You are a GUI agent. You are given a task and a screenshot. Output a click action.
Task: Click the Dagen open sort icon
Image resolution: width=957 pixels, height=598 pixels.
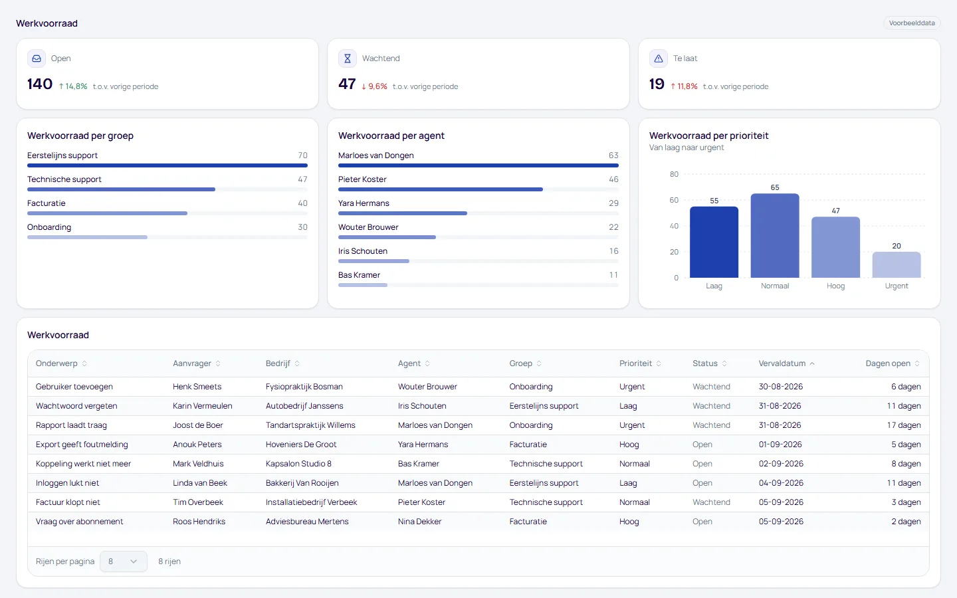tap(917, 363)
